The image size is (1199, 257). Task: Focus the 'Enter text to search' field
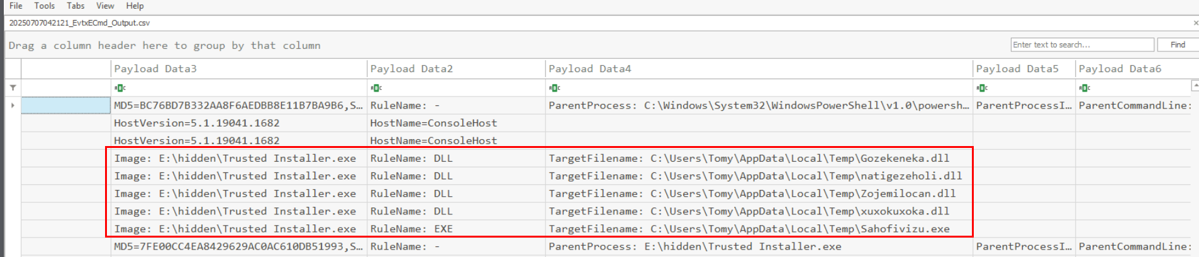tap(1082, 45)
